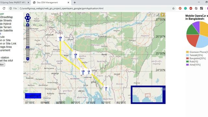This screenshot has width=208, height=117.
Task: Select the draw line tool in the map toolbar
Action: (x=153, y=15)
